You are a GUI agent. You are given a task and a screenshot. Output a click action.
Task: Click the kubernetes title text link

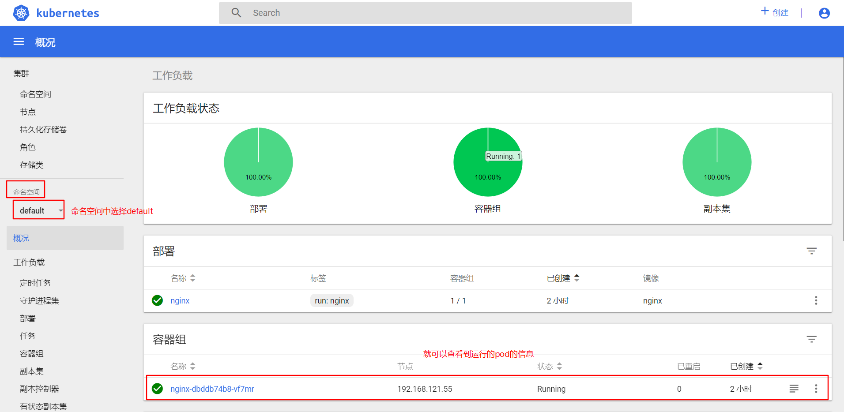[x=68, y=13]
